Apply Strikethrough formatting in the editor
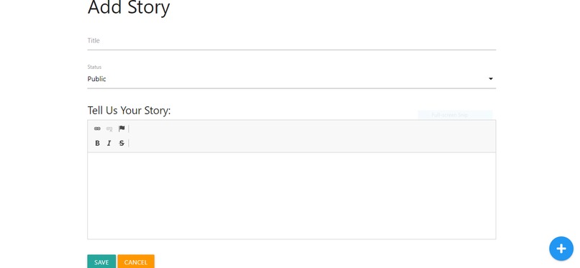The height and width of the screenshot is (268, 580). 122,143
